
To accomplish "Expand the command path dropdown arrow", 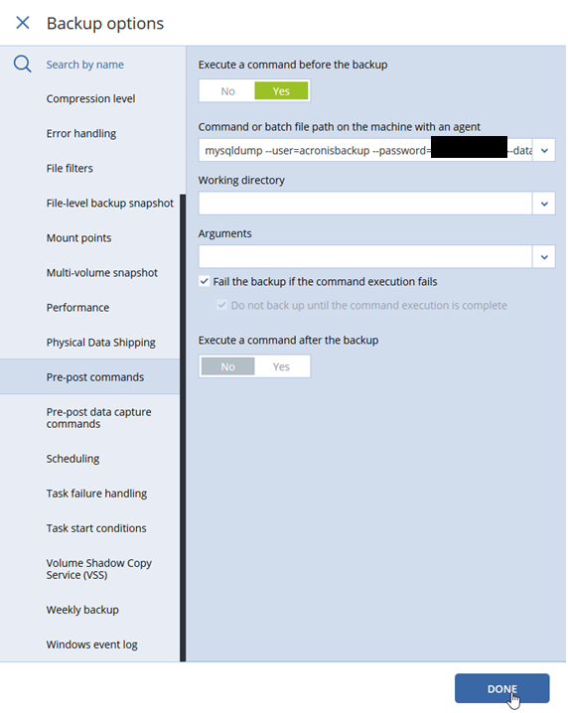I will (544, 151).
